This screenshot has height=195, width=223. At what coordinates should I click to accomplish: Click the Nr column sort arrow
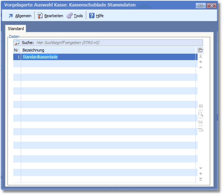pyautogui.click(x=16, y=50)
